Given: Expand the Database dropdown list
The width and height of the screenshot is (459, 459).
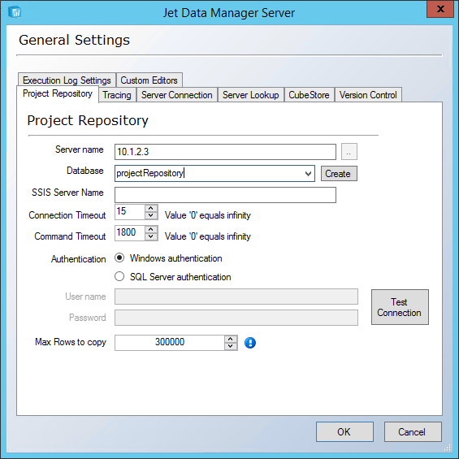Looking at the screenshot, I should [308, 174].
